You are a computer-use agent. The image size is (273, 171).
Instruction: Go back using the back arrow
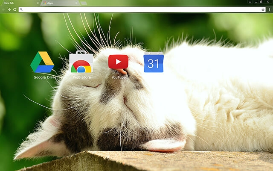[3, 9]
